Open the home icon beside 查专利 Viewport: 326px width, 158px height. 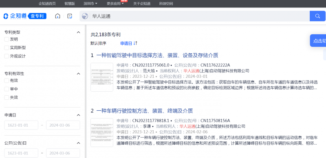[x=57, y=16]
